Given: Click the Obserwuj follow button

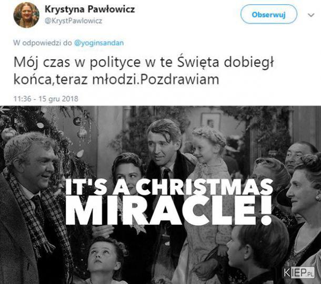Looking at the screenshot, I should [268, 14].
